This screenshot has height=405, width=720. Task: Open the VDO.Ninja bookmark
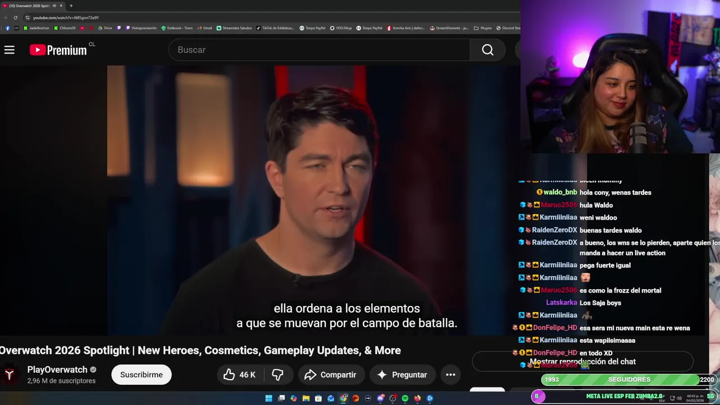pyautogui.click(x=341, y=28)
